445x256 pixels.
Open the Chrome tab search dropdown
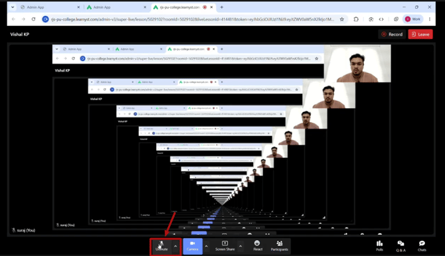pos(13,7)
